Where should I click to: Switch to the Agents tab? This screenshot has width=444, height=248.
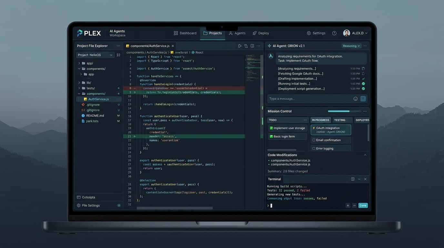click(237, 33)
